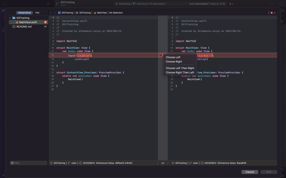Viewport: 286px width, 178px height.
Task: Open GitTraining project in breadcrumb bar
Action: [66, 13]
